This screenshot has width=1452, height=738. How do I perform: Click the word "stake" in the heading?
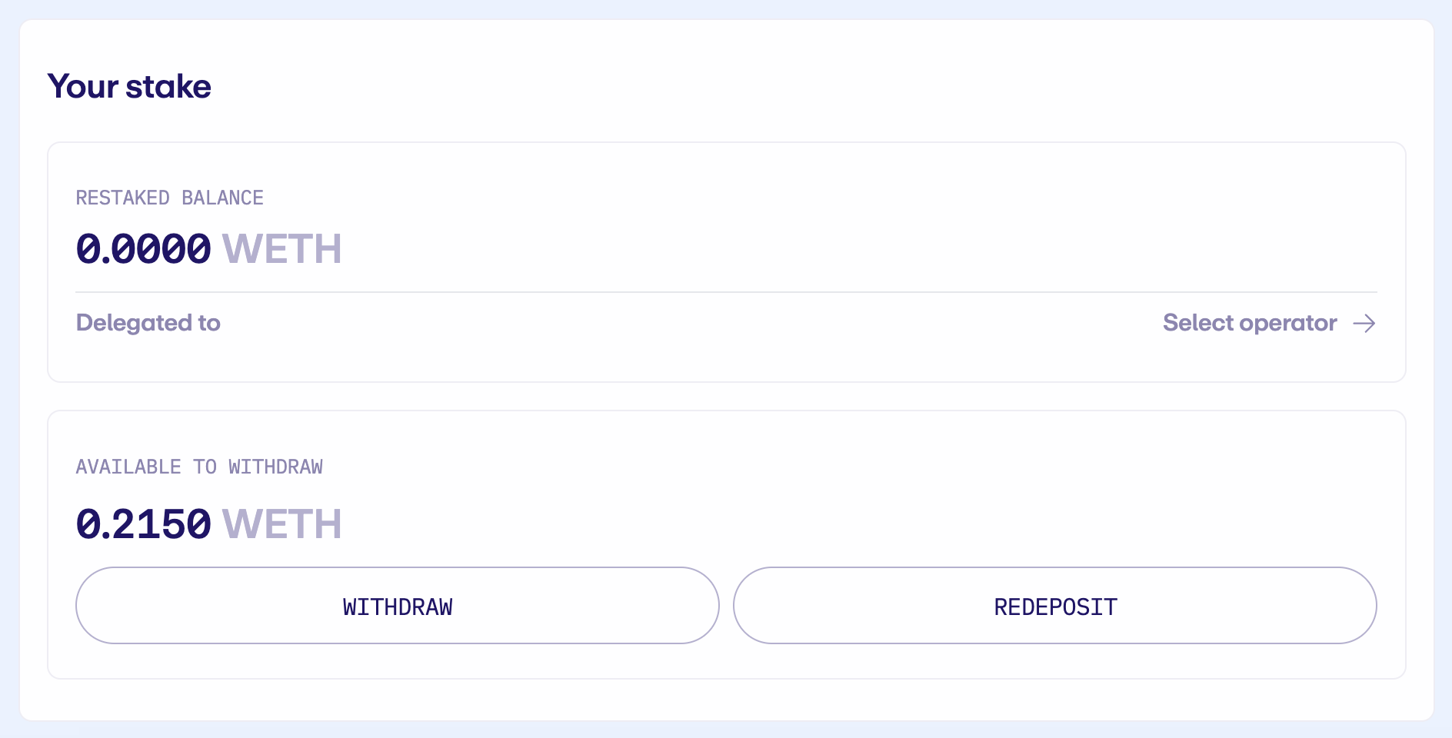click(x=168, y=86)
